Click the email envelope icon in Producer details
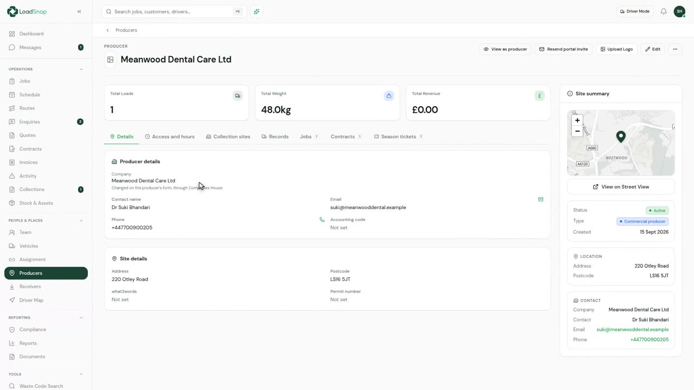Viewport: 694px width, 390px height. point(541,199)
